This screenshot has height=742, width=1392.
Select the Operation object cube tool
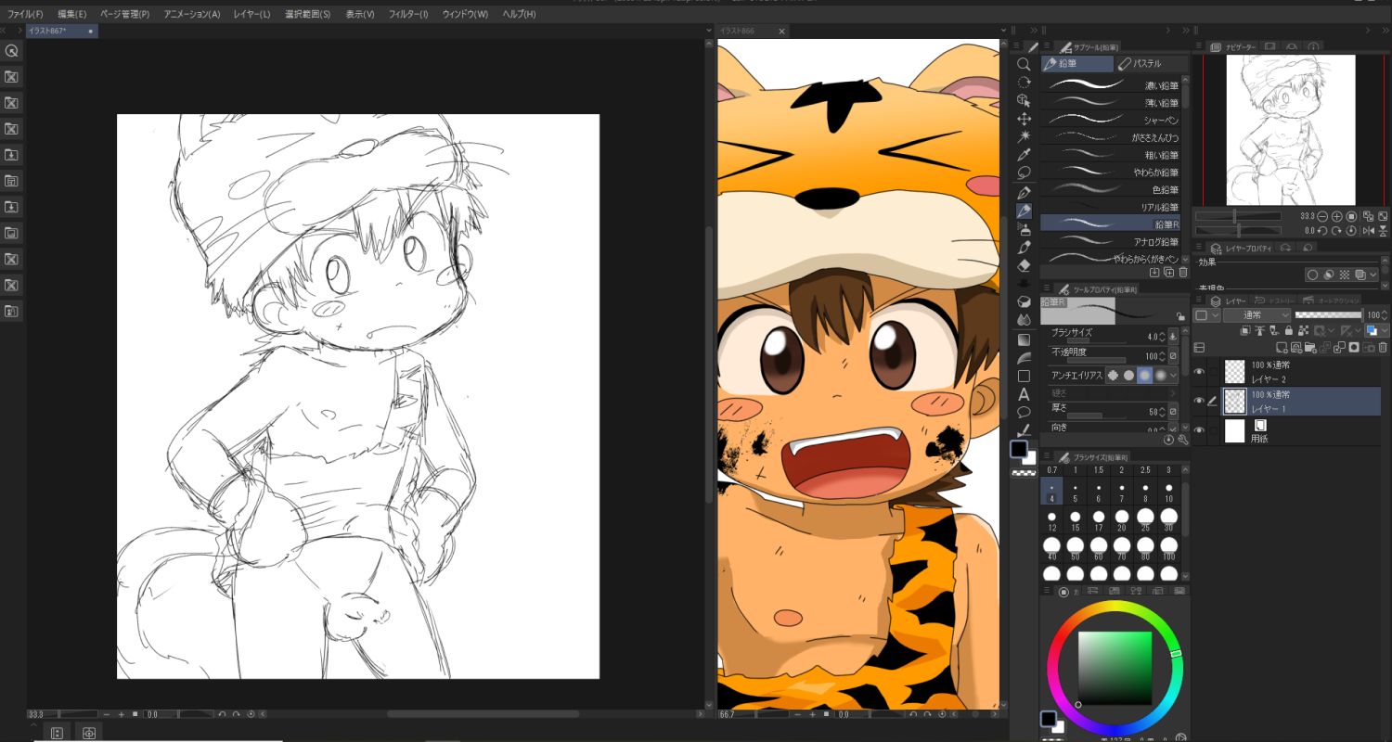pyautogui.click(x=1024, y=100)
